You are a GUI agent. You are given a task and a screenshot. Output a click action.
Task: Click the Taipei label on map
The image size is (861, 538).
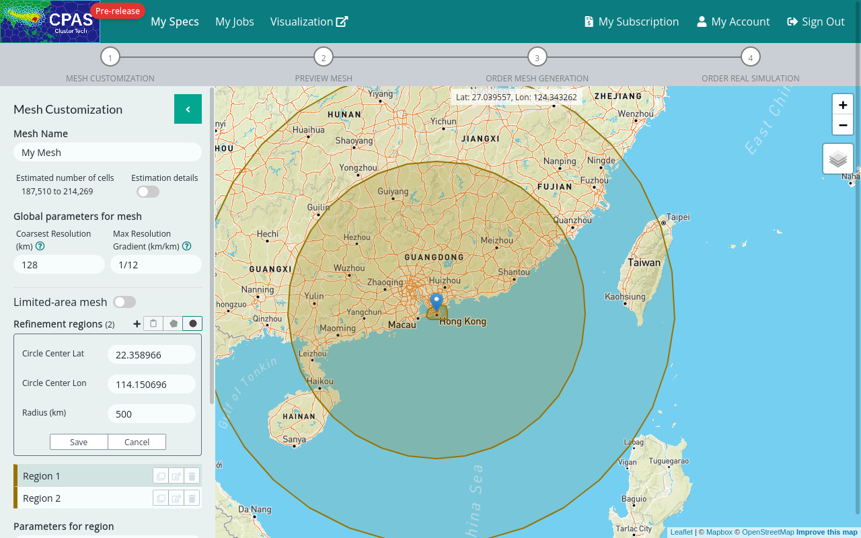(678, 217)
